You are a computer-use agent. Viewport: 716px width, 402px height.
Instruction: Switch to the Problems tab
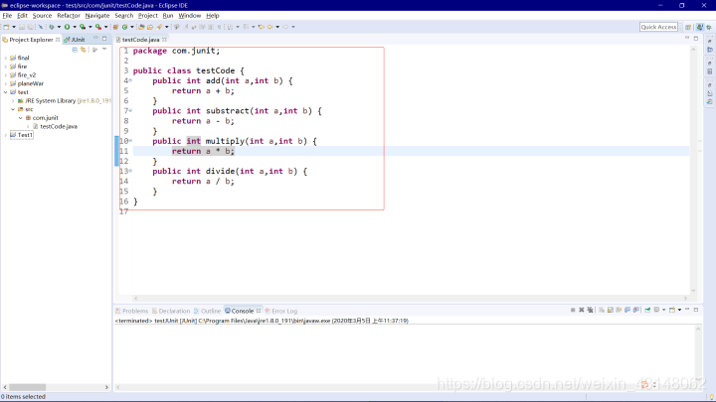click(x=131, y=311)
